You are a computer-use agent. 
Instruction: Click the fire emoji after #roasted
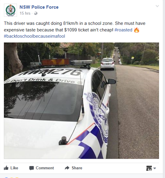click(137, 30)
